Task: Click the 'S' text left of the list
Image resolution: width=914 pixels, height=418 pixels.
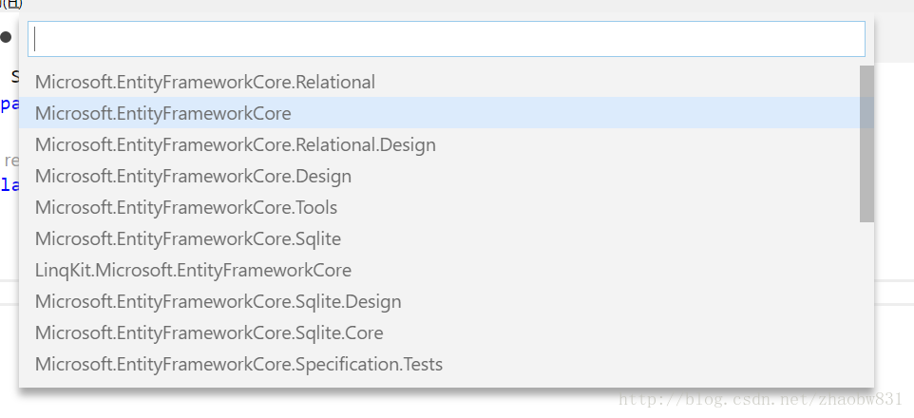Action: pos(15,76)
